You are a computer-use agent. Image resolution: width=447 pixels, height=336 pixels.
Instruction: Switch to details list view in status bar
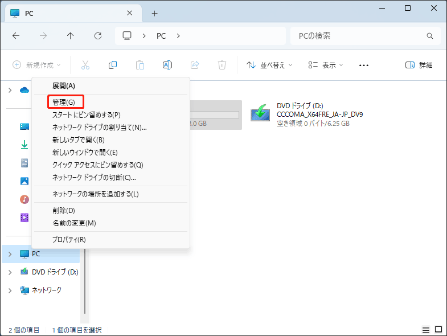(x=426, y=330)
